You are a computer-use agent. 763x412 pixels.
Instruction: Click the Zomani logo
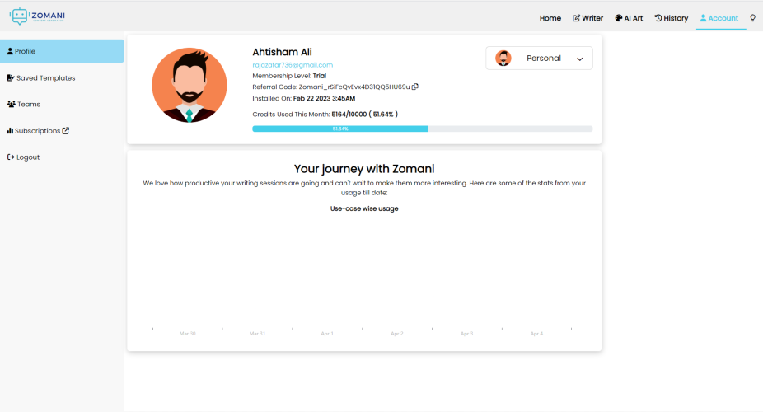click(37, 16)
